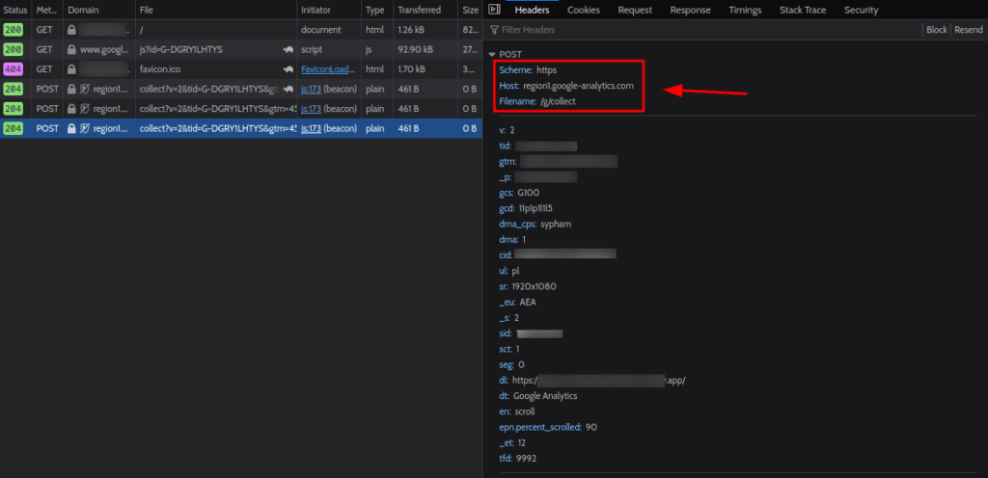Viewport: 988px width, 478px height.
Task: Open the Request tab
Action: click(x=635, y=10)
